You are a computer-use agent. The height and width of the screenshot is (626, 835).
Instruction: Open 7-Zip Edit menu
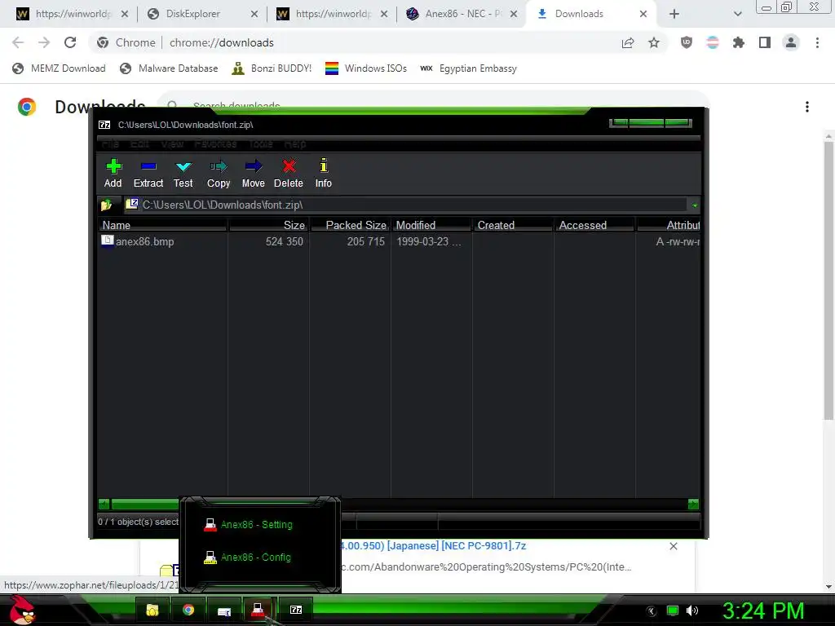[x=139, y=143]
